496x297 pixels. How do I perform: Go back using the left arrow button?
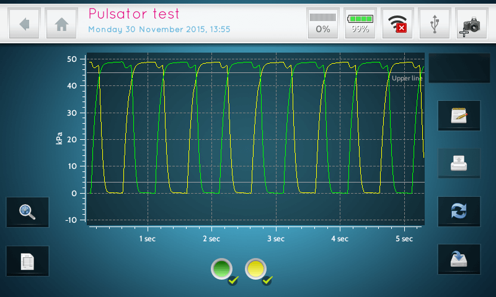(25, 24)
